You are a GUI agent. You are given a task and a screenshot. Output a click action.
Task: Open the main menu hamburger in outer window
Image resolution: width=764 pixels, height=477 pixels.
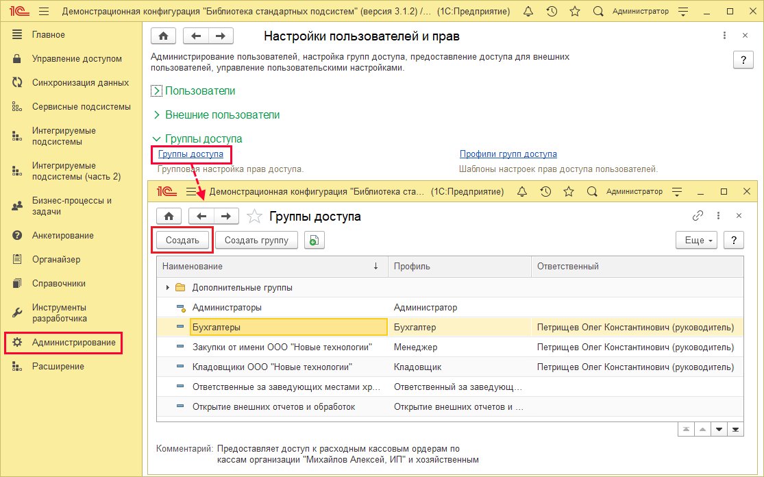[x=44, y=11]
